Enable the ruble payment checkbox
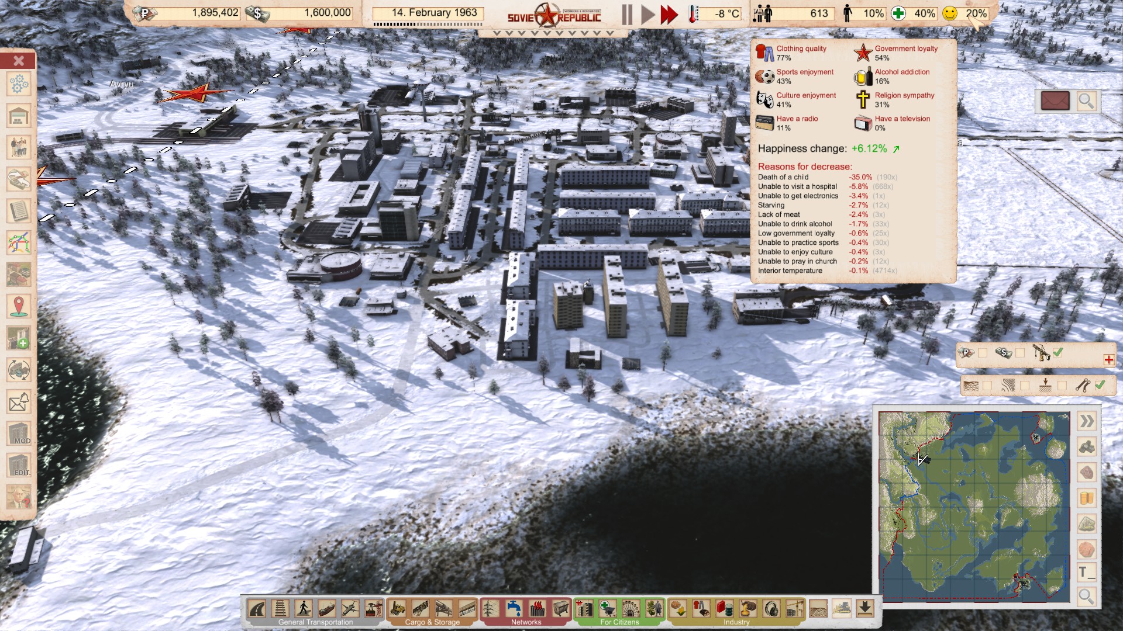This screenshot has width=1123, height=631. pos(983,353)
